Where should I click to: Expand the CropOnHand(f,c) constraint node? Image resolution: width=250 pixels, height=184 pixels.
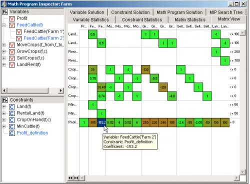tap(4, 120)
